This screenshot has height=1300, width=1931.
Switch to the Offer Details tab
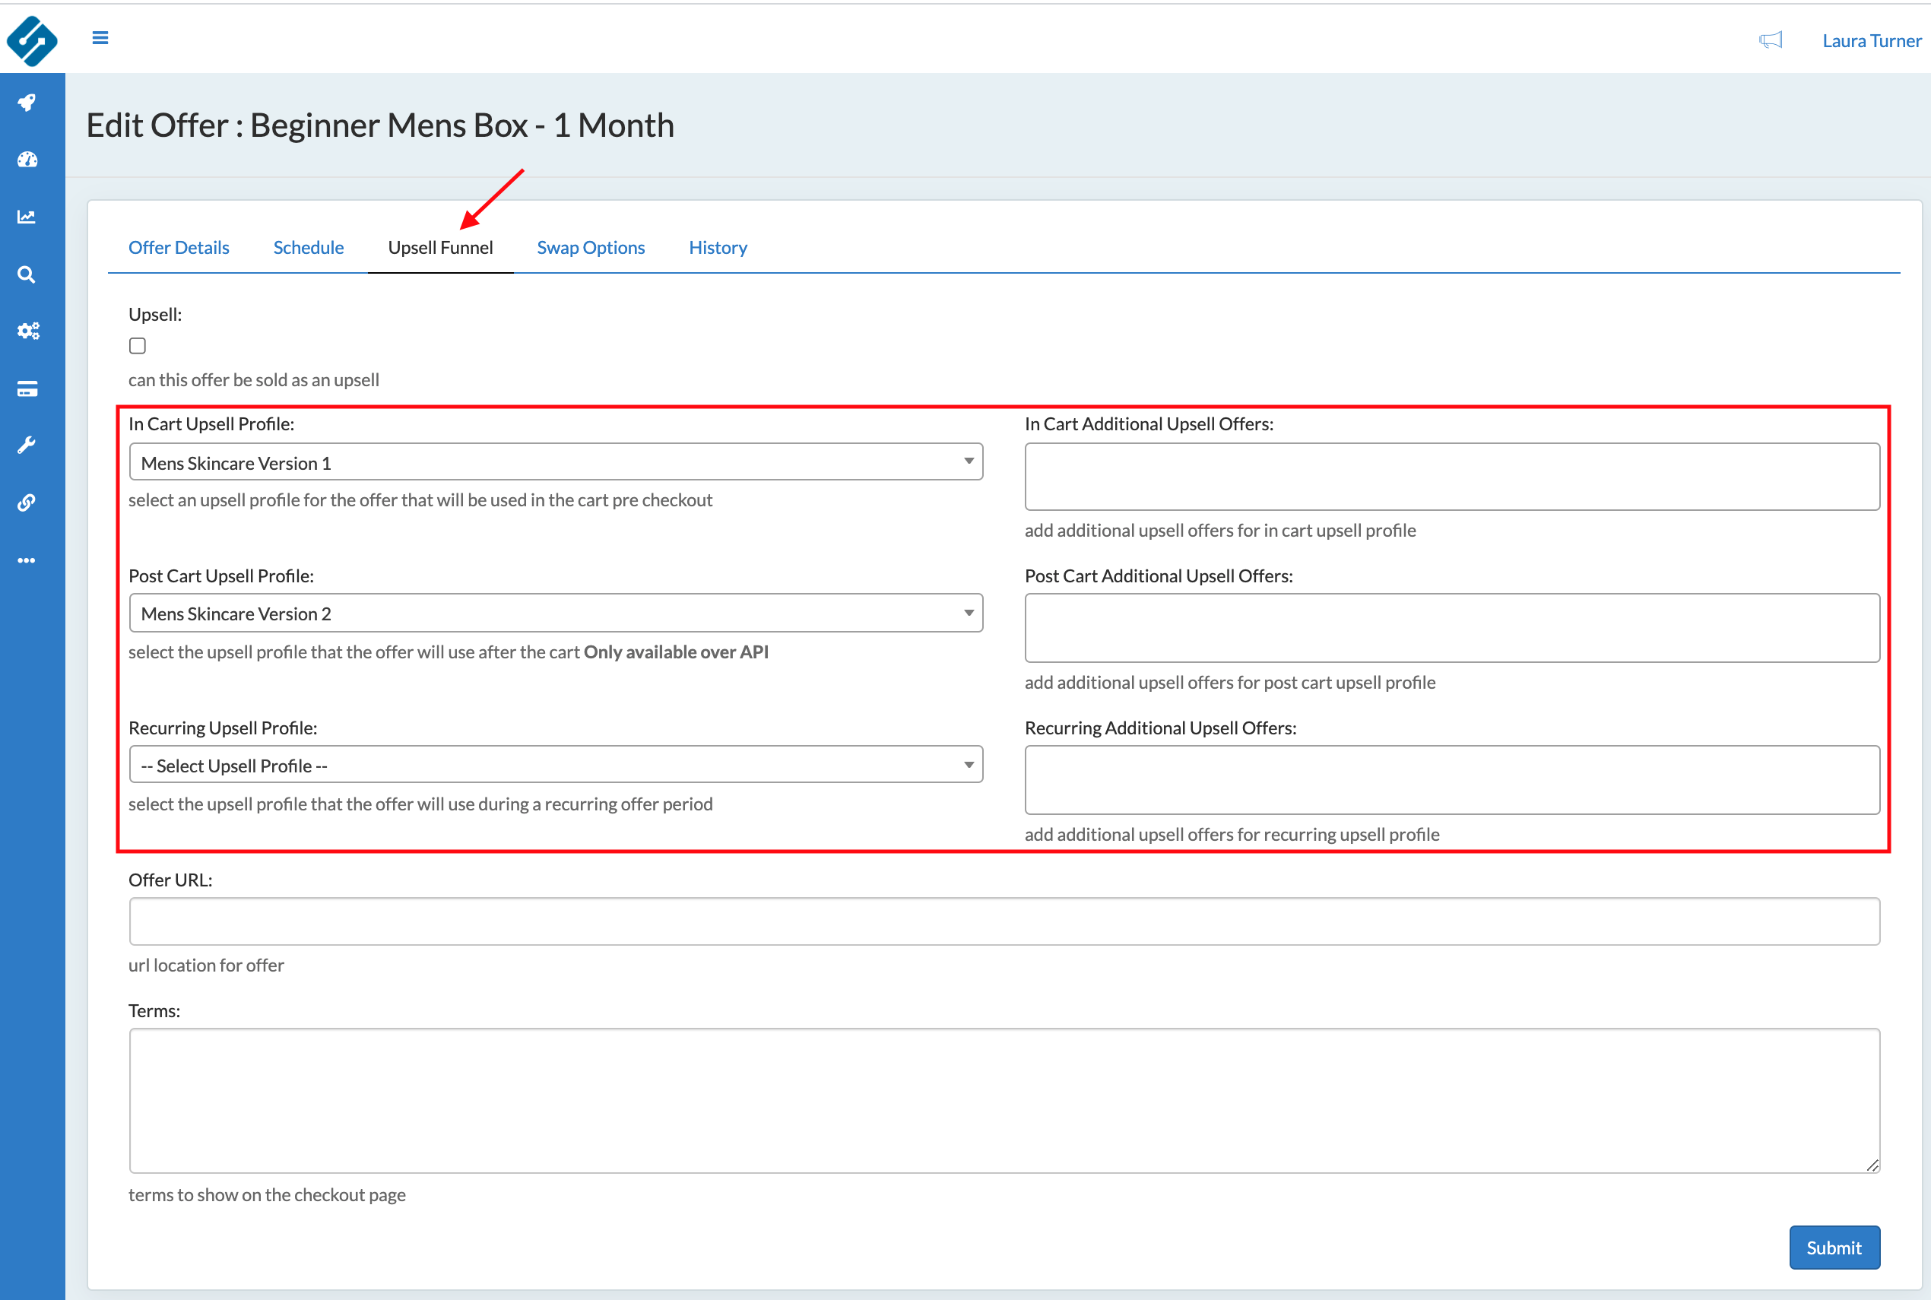tap(178, 247)
